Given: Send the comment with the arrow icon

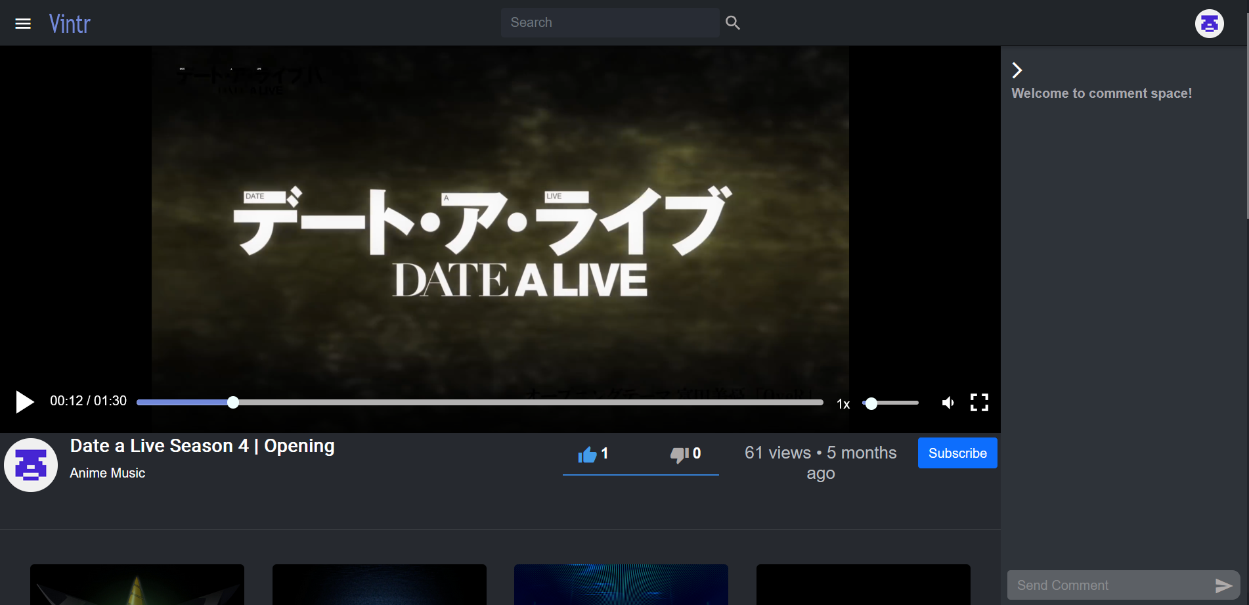Looking at the screenshot, I should (x=1223, y=585).
